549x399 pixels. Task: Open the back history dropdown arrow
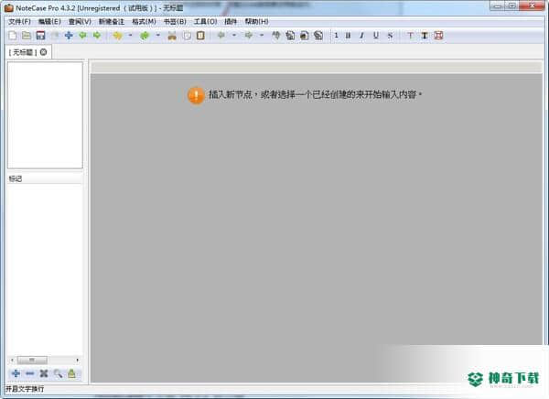234,36
